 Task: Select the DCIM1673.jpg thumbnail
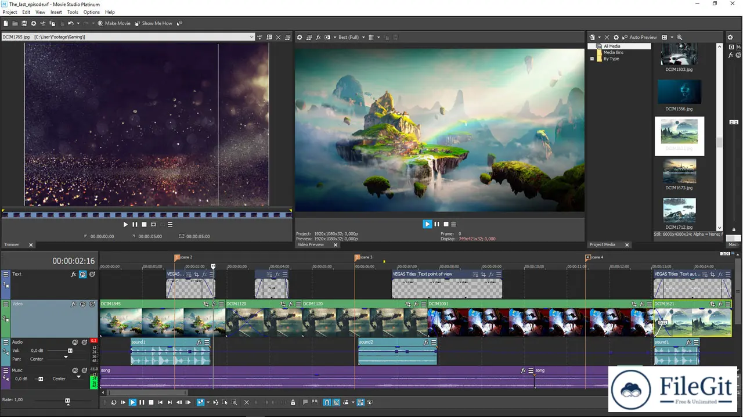679,171
